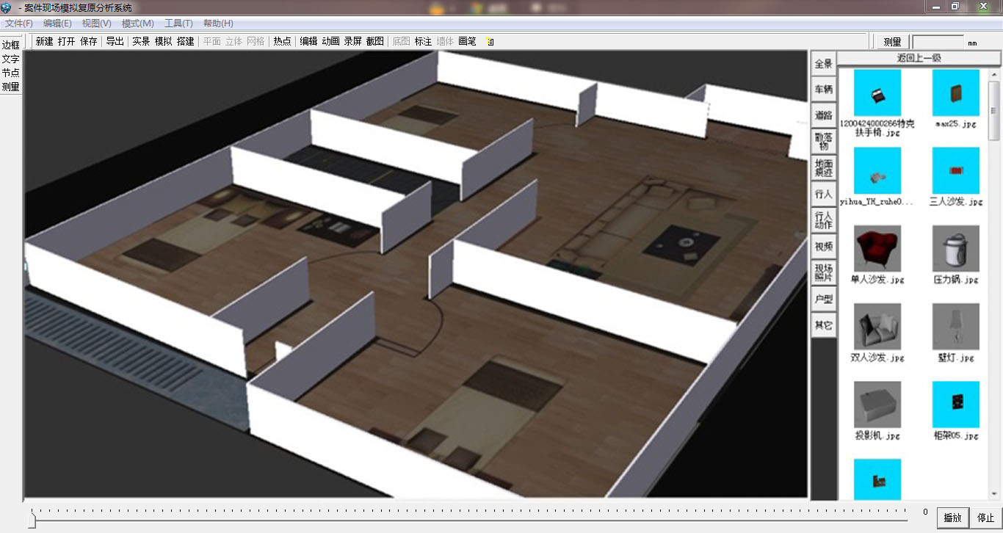Select the max25.jpg model icon
Screen dimensions: 1003x533
tap(955, 93)
